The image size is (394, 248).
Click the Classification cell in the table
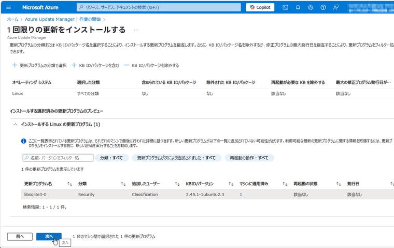click(x=145, y=195)
